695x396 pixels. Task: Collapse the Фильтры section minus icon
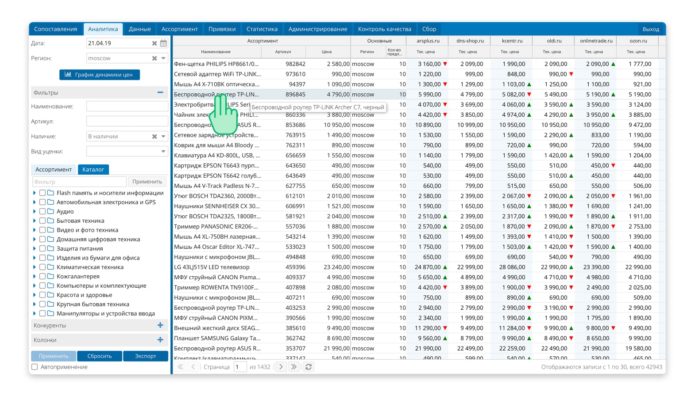(160, 93)
